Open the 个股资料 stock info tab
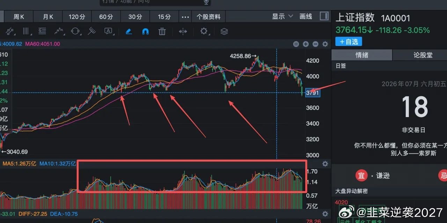Image resolution: width=447 pixels, height=223 pixels. coord(208,16)
